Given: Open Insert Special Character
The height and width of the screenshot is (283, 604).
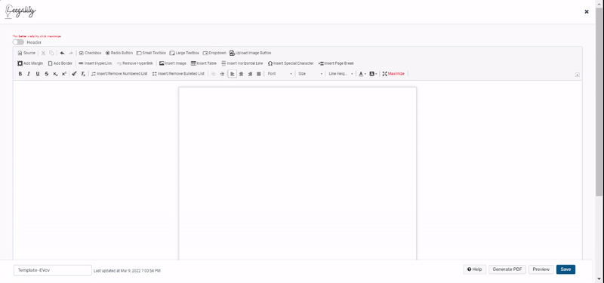Looking at the screenshot, I should click(291, 63).
